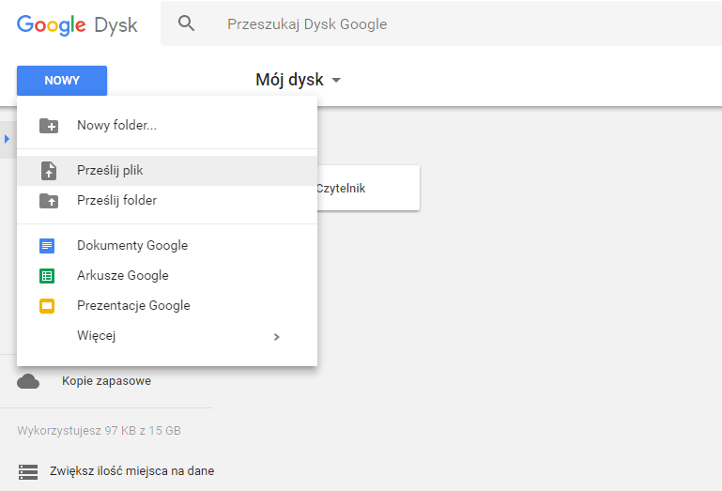
Task: Choose Prześlij folder from the menu
Action: pyautogui.click(x=167, y=201)
